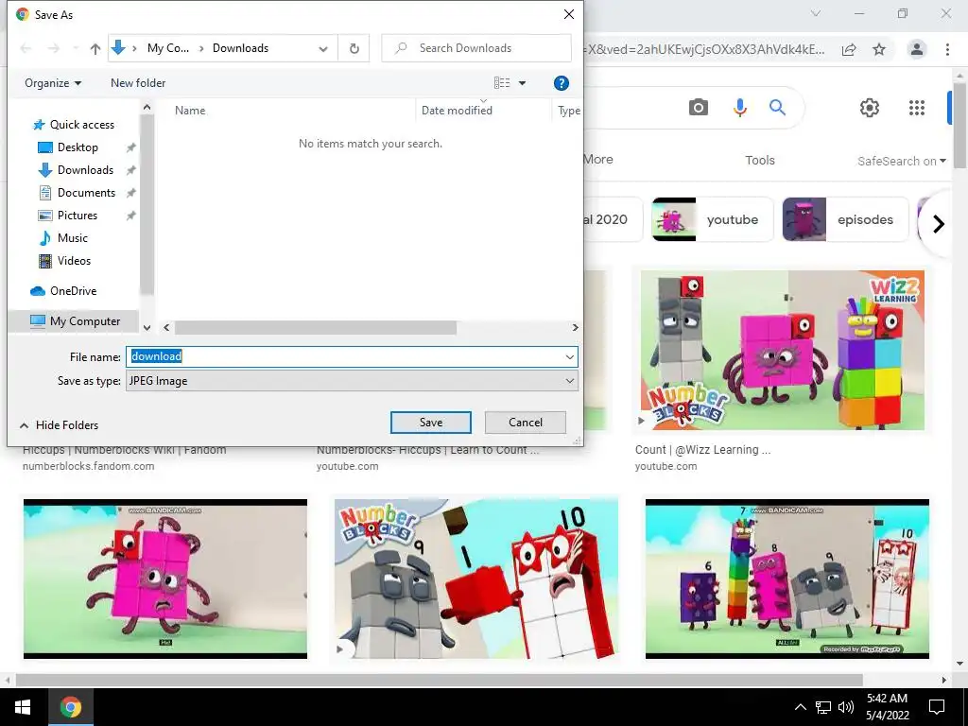The width and height of the screenshot is (968, 726).
Task: Bookmark this tab star icon
Action: tap(879, 49)
